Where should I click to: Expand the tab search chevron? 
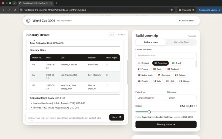tap(14, 3)
